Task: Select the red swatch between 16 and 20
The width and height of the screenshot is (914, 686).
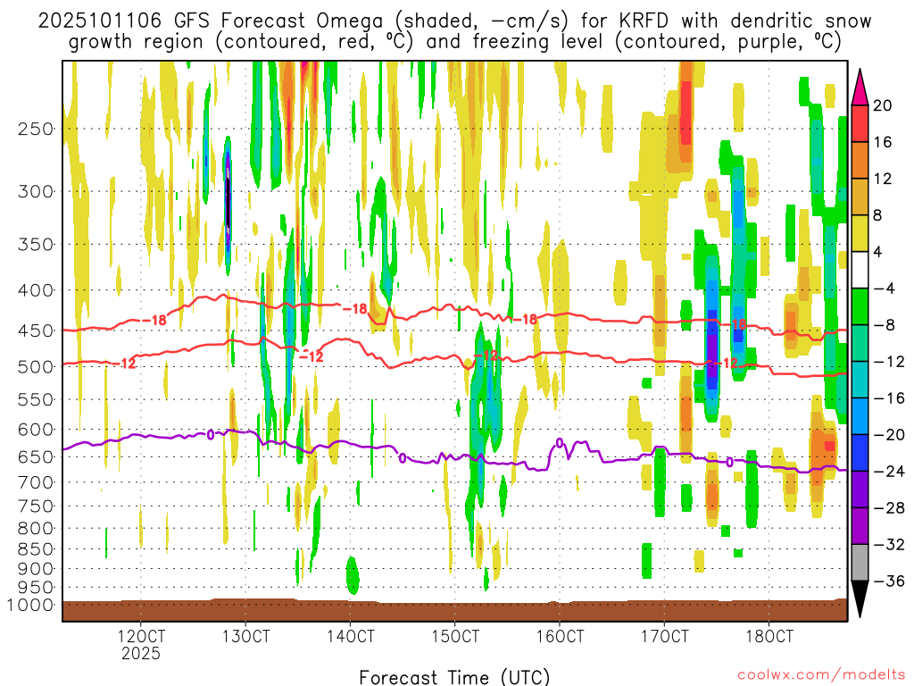Action: (860, 123)
